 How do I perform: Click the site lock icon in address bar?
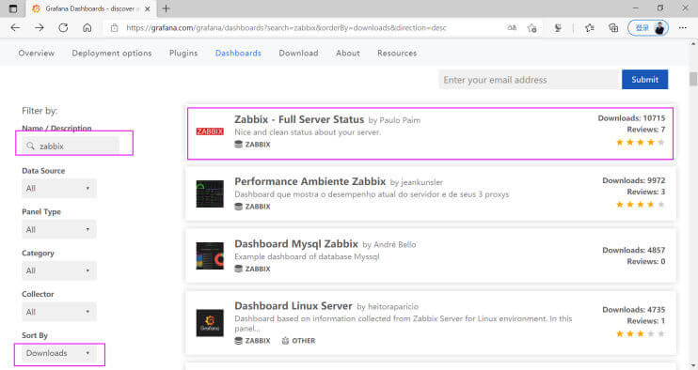[x=115, y=27]
